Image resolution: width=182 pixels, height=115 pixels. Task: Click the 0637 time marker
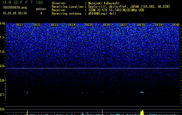pos(124,25)
